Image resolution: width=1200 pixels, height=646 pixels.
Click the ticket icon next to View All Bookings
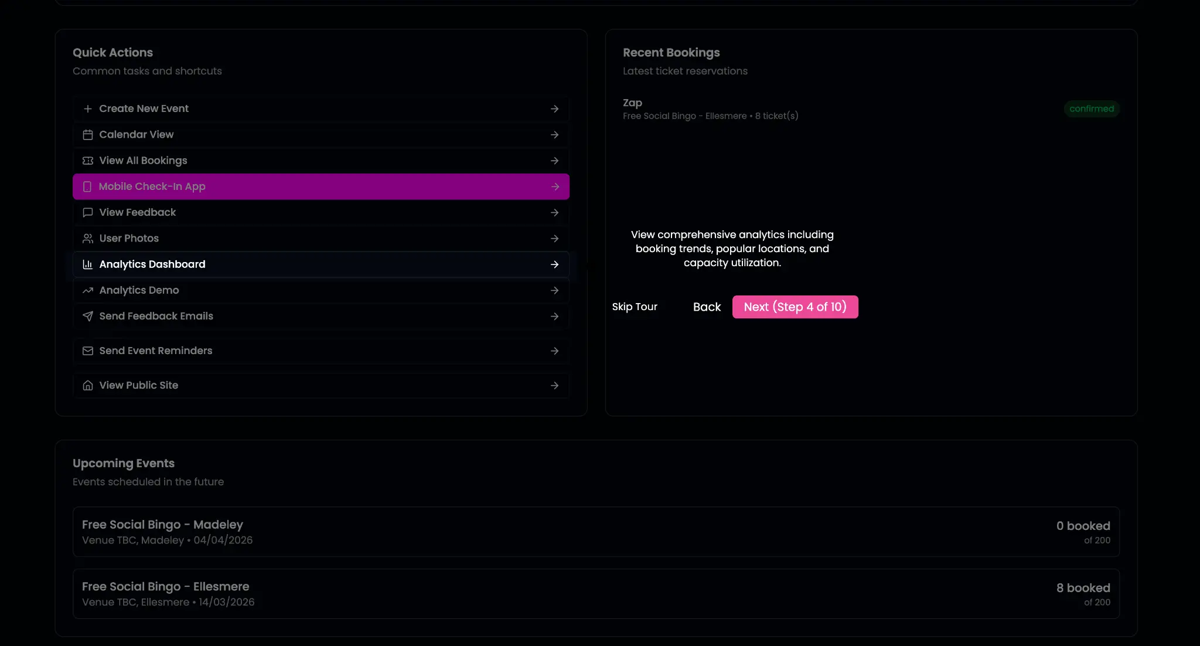(88, 161)
